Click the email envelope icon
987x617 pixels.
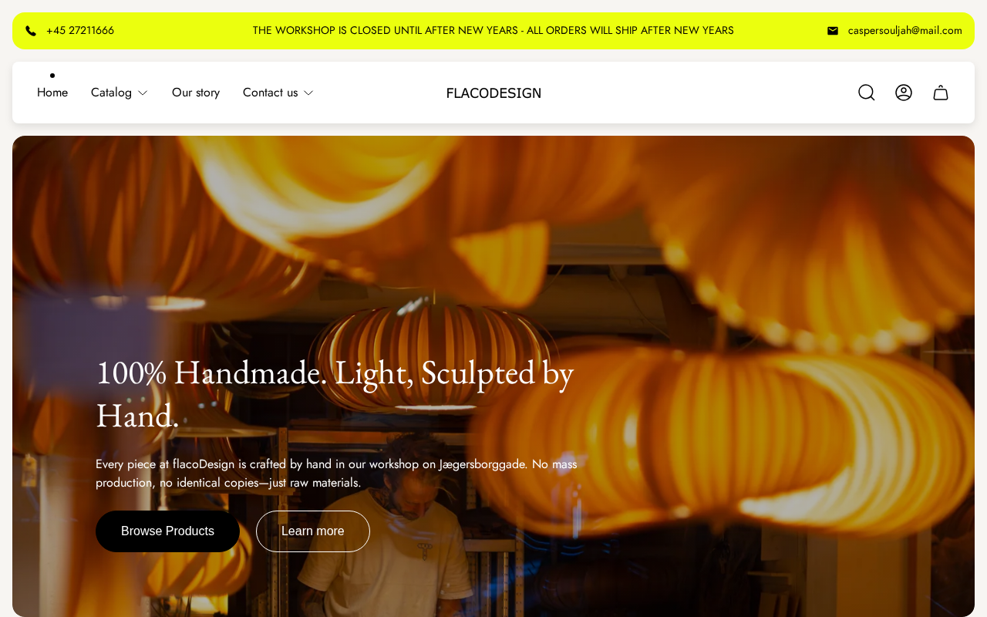(x=833, y=31)
